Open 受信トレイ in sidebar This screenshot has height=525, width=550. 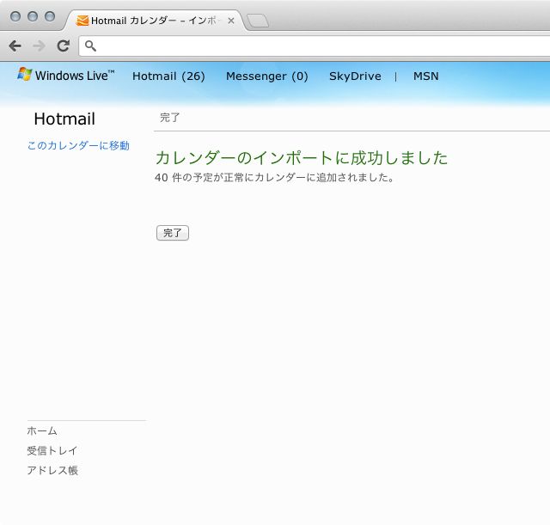(52, 450)
